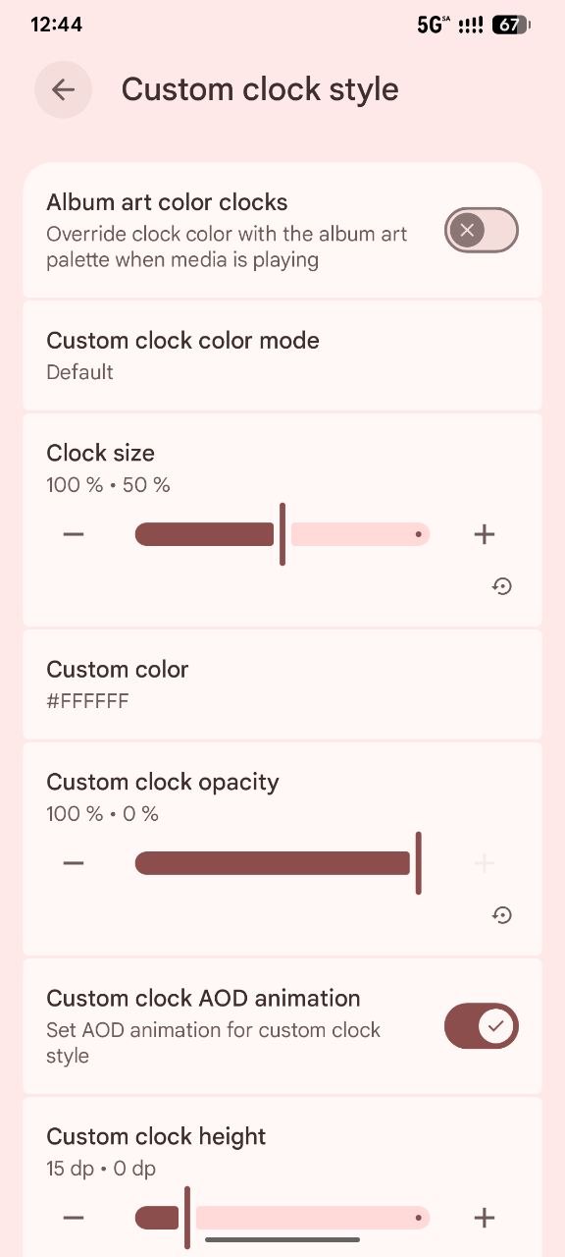Click the Clock size slider track
Screen dimensions: 565x1257
pyautogui.click(x=282, y=534)
